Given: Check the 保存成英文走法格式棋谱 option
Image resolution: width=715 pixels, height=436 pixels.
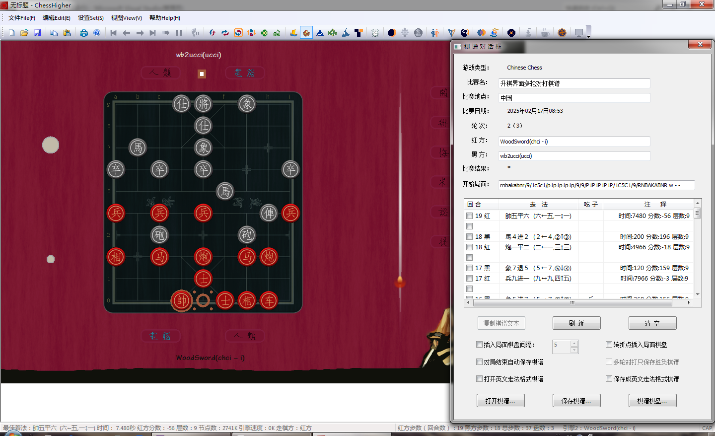Looking at the screenshot, I should (x=609, y=378).
